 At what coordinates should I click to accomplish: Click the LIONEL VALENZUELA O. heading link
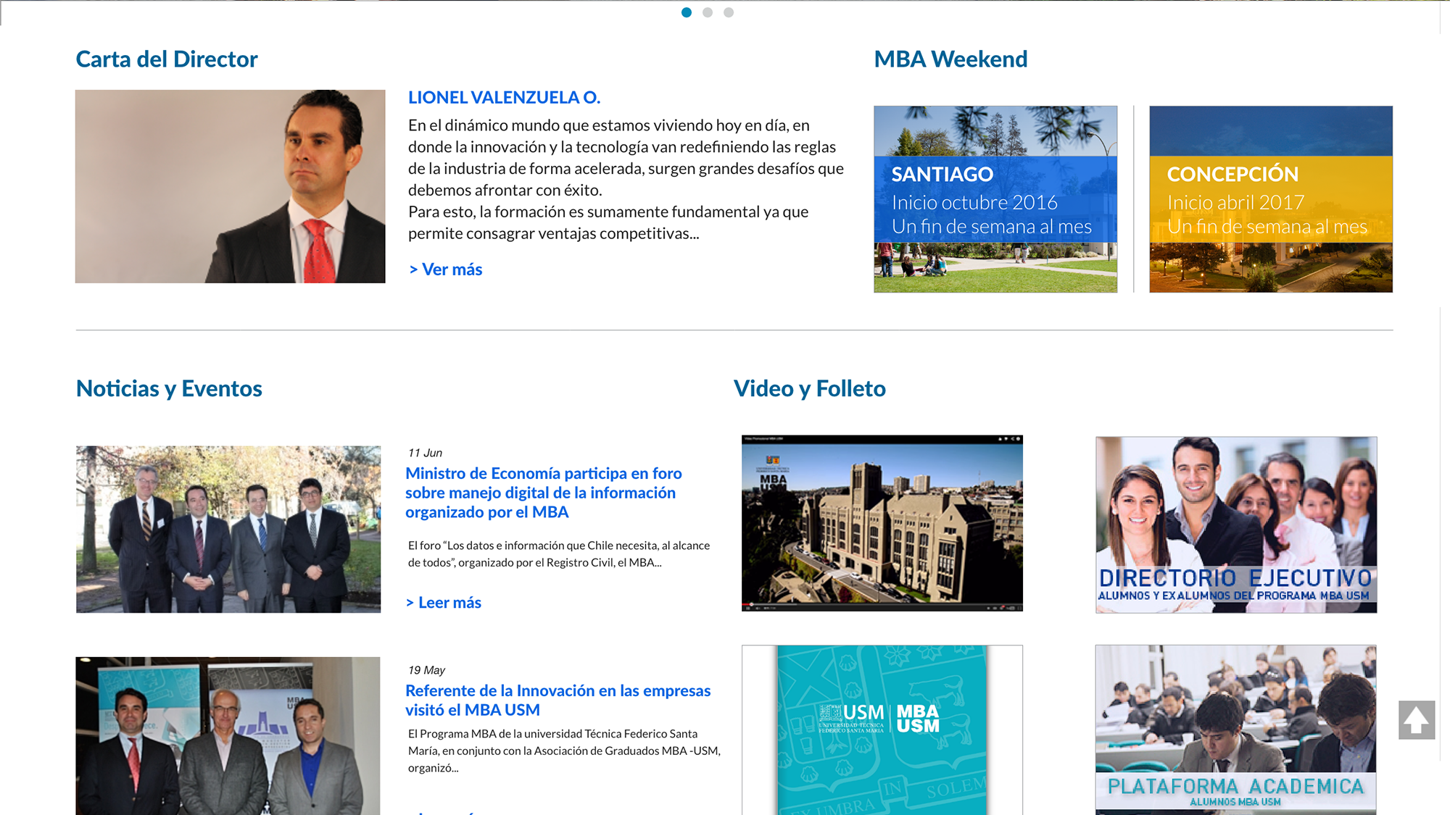coord(504,97)
